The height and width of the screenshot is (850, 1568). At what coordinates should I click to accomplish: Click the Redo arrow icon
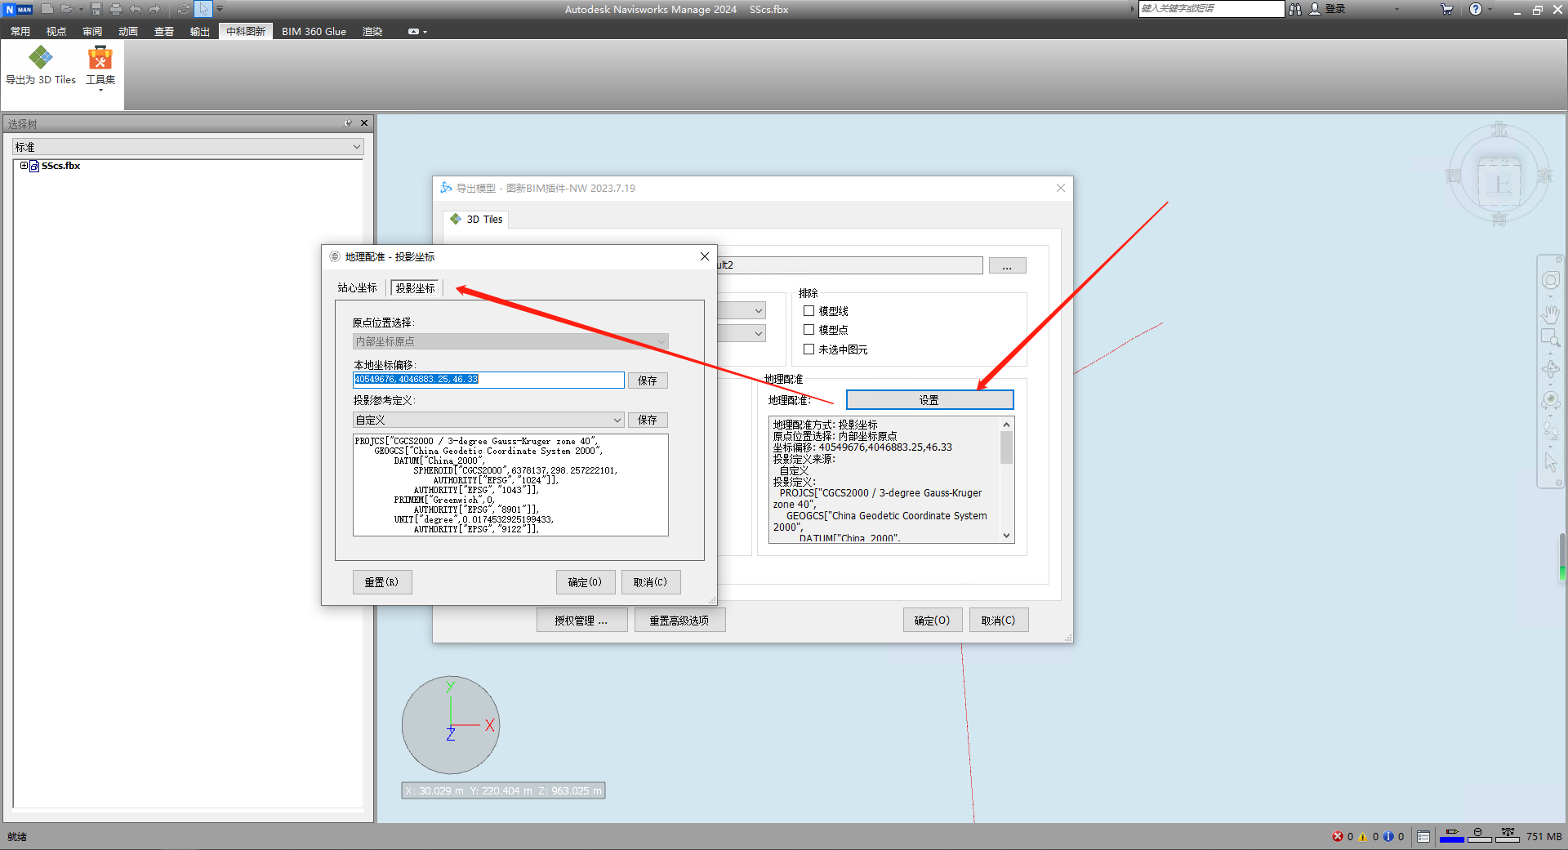(154, 9)
